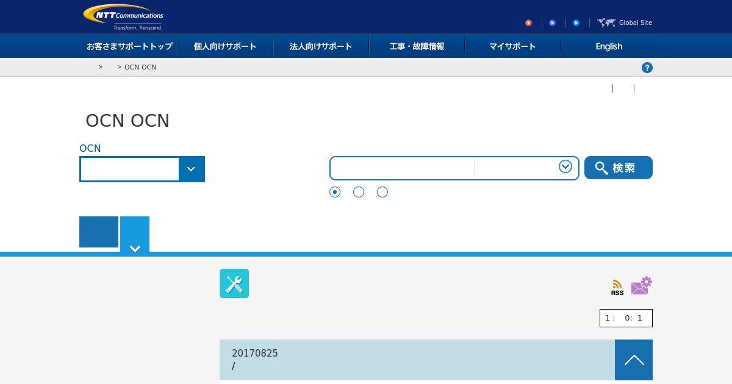Switch to English site menu item
Image resolution: width=732 pixels, height=384 pixels.
(x=609, y=46)
